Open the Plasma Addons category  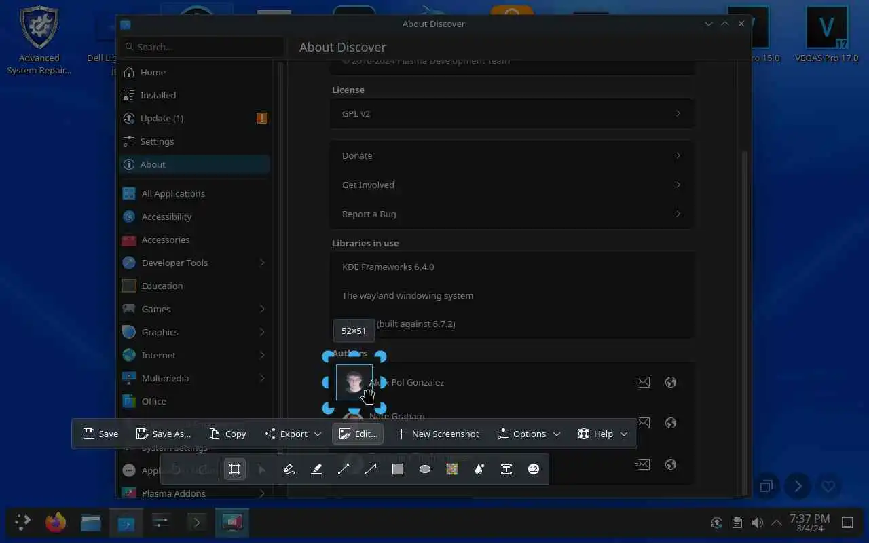coord(194,493)
